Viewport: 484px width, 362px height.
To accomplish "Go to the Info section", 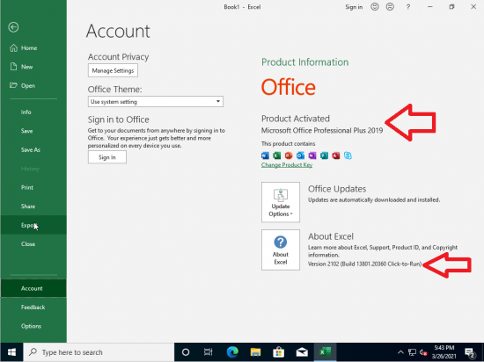I will [33, 112].
